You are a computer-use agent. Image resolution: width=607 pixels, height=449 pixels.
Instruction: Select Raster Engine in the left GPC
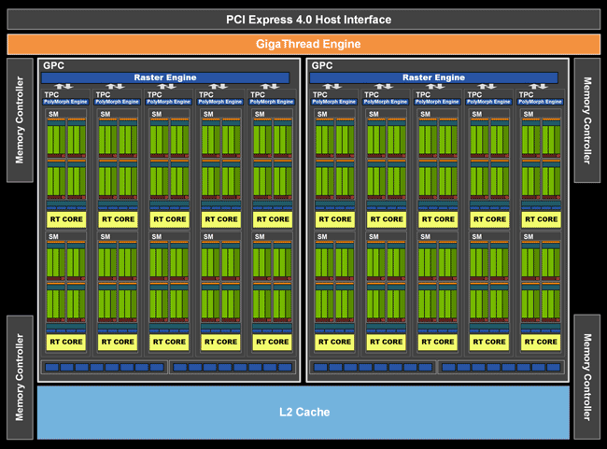click(165, 77)
